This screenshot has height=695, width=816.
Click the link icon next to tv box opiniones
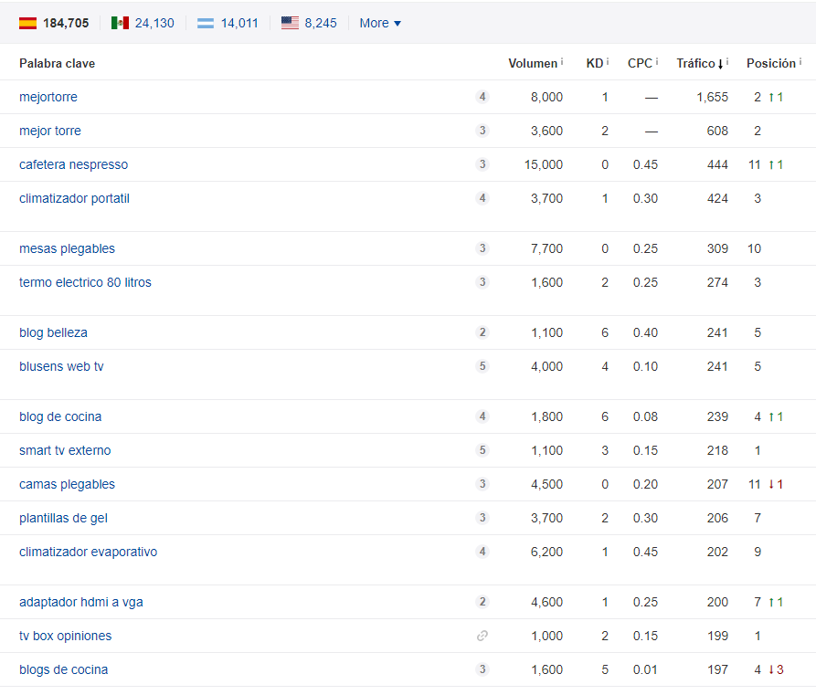(482, 636)
